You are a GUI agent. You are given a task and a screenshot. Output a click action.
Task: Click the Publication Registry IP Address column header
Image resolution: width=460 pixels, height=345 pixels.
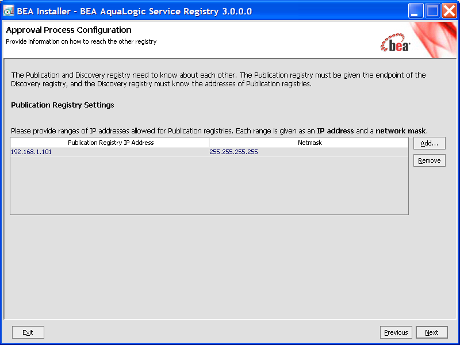click(110, 143)
